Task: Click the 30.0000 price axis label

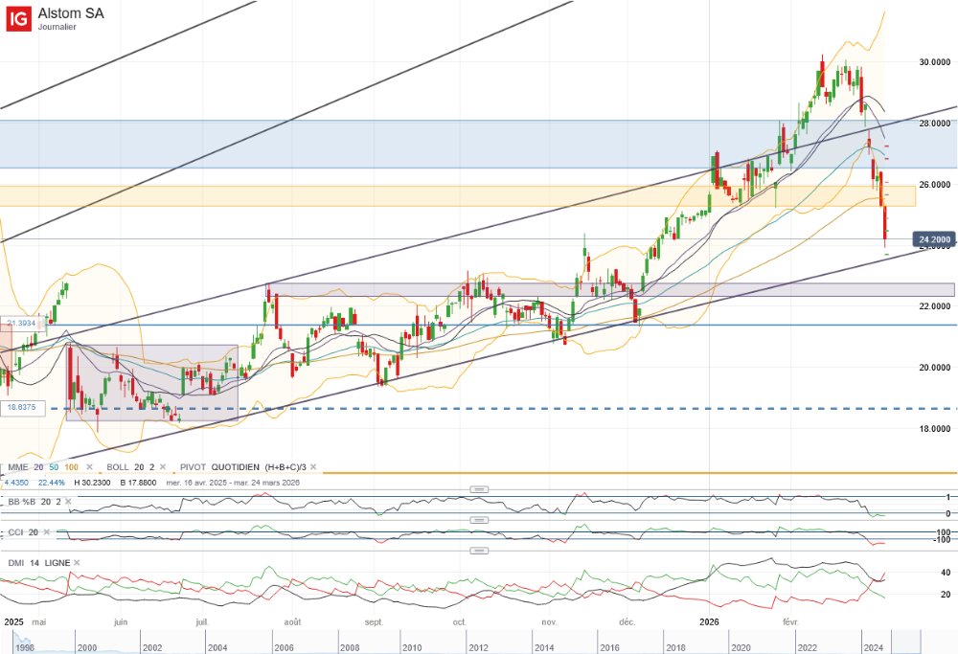Action: point(935,62)
